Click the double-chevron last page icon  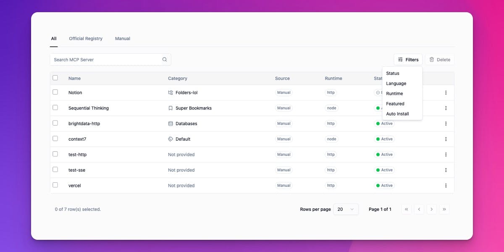[x=444, y=209]
